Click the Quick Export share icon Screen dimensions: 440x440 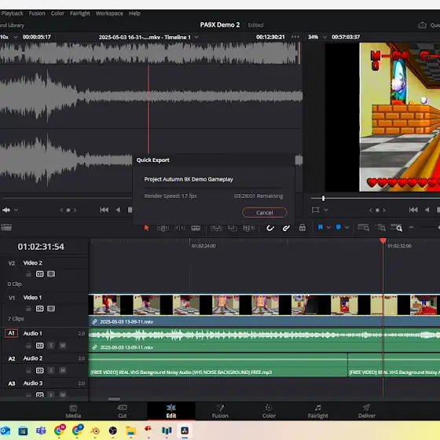423,25
